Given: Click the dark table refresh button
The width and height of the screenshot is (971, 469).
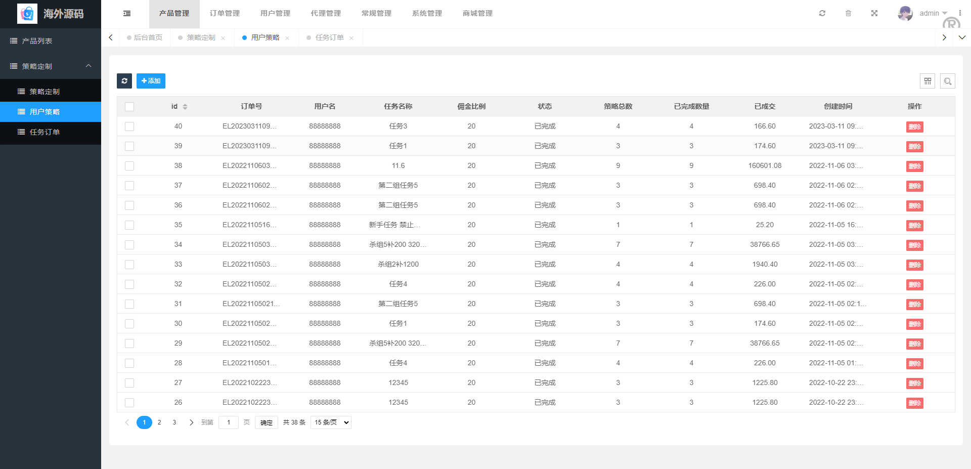Looking at the screenshot, I should [124, 81].
